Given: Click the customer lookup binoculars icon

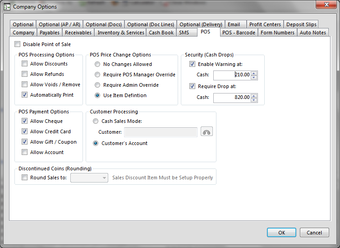Looking at the screenshot, I should (207, 132).
